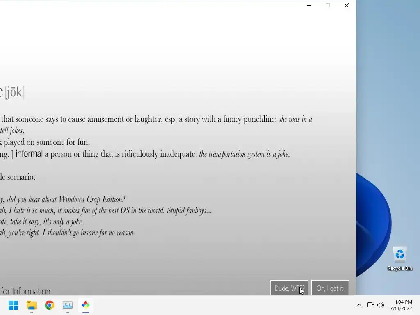Click the 'Oh, I get it' button
The image size is (420, 315).
tap(330, 288)
